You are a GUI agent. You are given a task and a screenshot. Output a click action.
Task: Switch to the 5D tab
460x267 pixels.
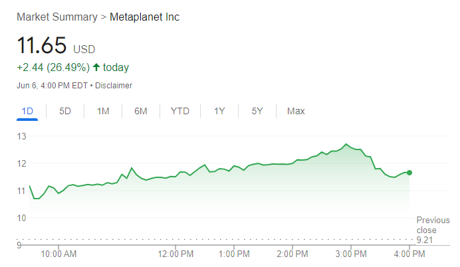click(x=65, y=111)
